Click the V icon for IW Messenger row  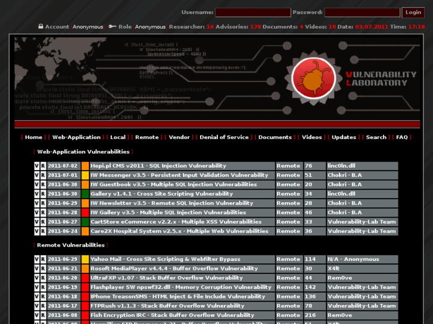coord(37,175)
